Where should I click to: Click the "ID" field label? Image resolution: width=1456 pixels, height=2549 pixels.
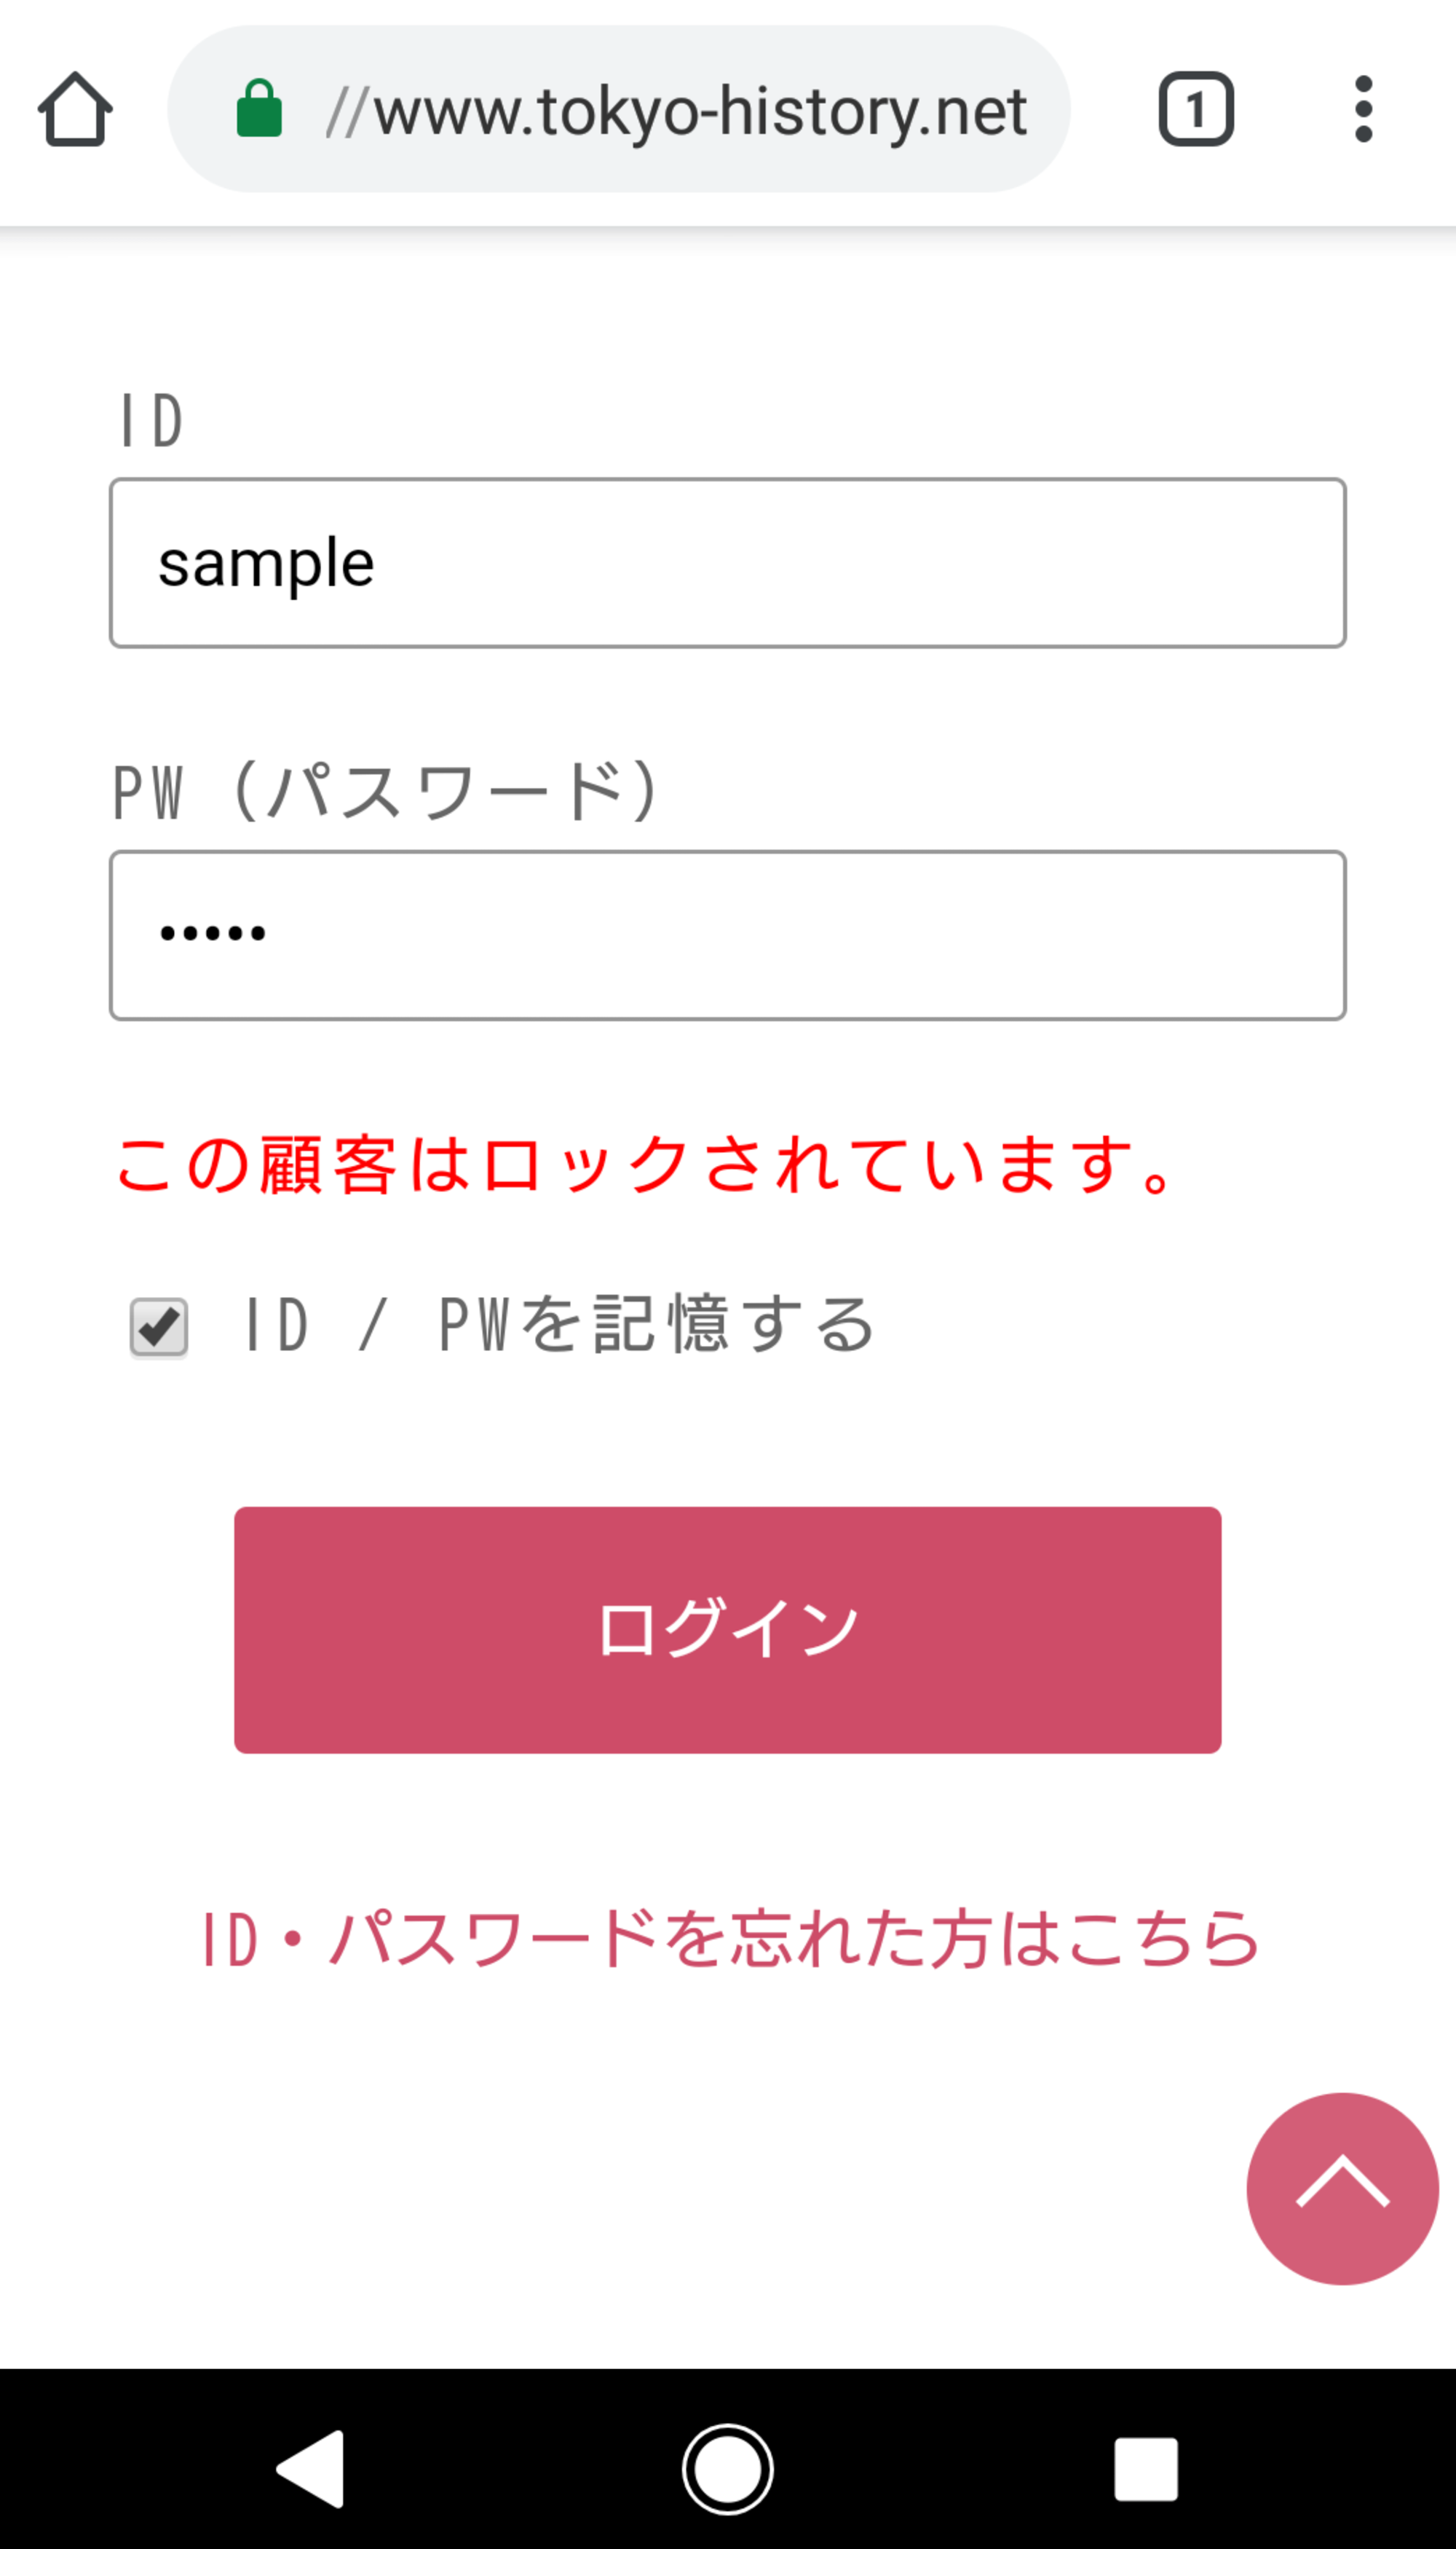coord(151,420)
